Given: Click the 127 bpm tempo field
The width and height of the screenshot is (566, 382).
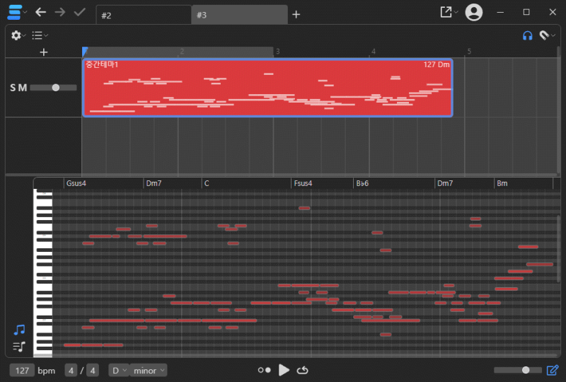Looking at the screenshot, I should [x=22, y=371].
